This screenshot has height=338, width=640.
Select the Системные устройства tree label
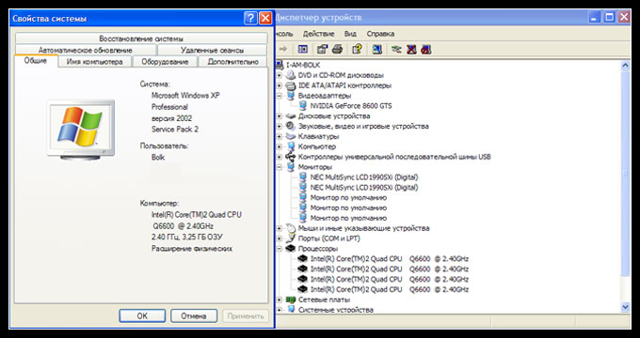click(x=335, y=310)
